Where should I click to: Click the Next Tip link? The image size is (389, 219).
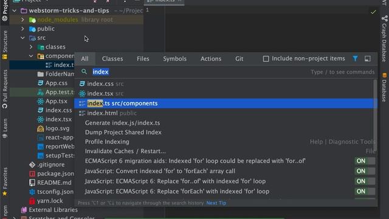(216, 203)
